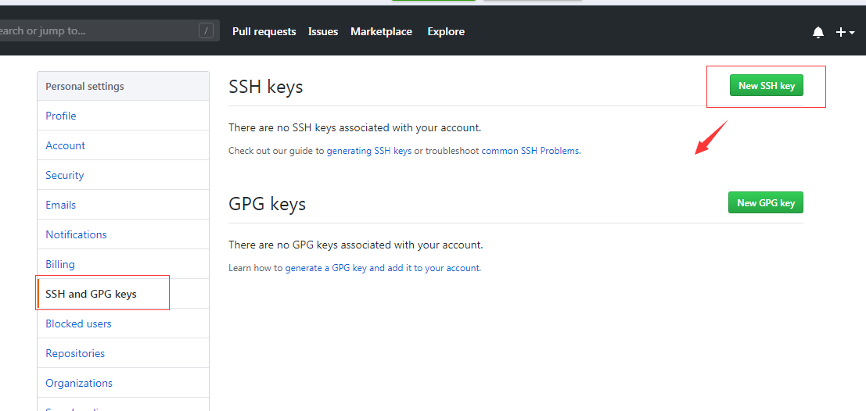866x411 pixels.
Task: Switch to Emails settings page
Action: tap(61, 205)
